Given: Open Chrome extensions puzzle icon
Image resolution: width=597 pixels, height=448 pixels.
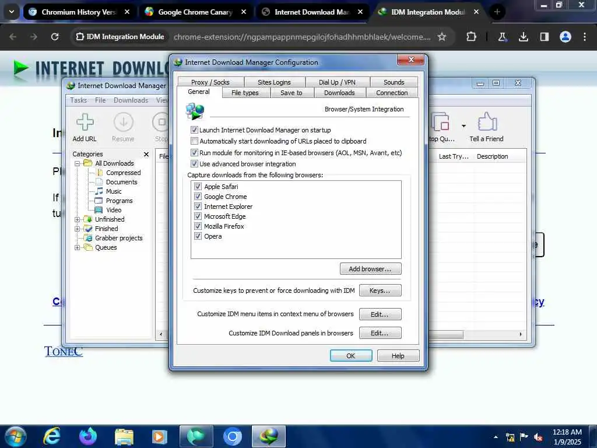Looking at the screenshot, I should pyautogui.click(x=471, y=37).
